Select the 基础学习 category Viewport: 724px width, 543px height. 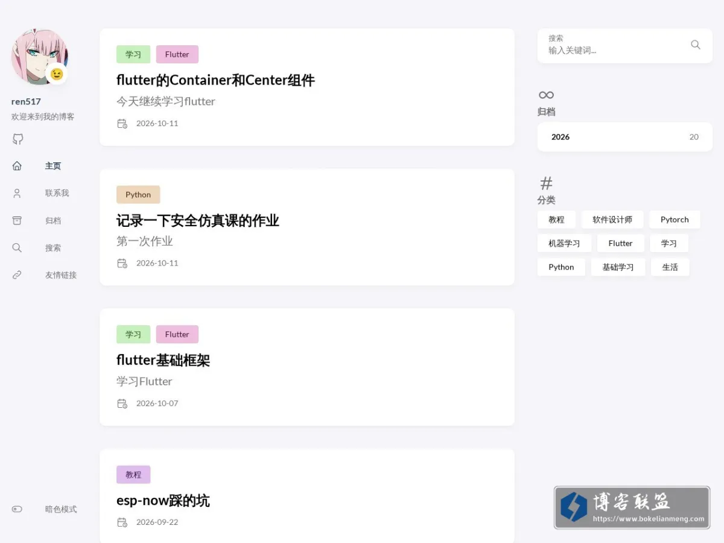pos(618,267)
